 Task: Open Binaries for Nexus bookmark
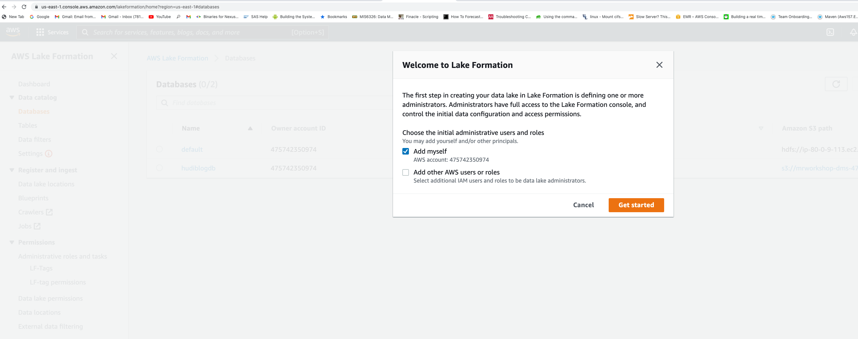point(217,17)
